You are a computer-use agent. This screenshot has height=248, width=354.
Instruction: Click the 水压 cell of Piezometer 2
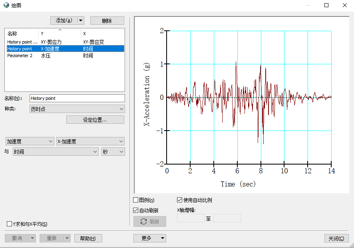(x=46, y=56)
